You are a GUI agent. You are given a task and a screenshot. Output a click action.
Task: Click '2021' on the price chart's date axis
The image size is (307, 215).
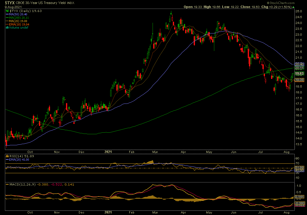point(108,152)
